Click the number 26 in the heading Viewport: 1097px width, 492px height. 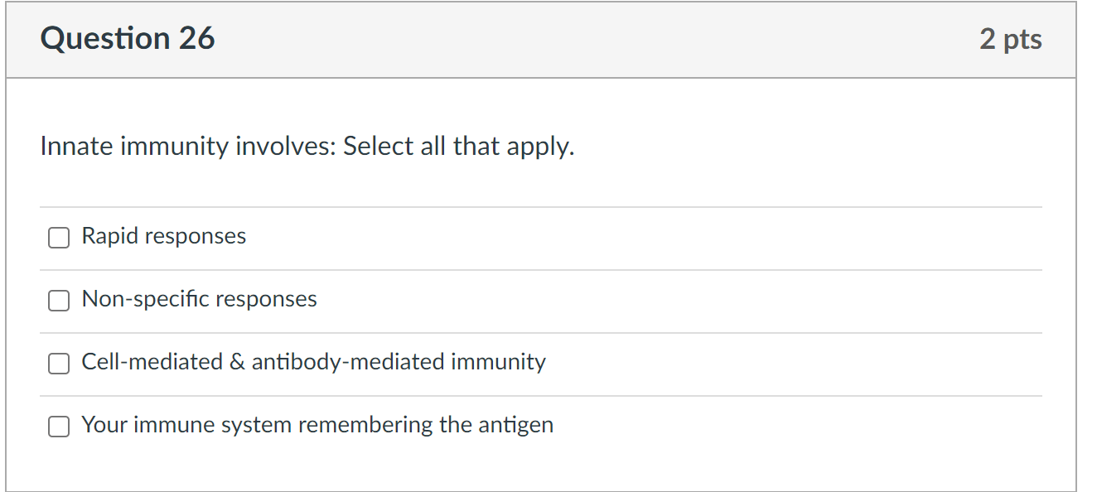pos(196,39)
